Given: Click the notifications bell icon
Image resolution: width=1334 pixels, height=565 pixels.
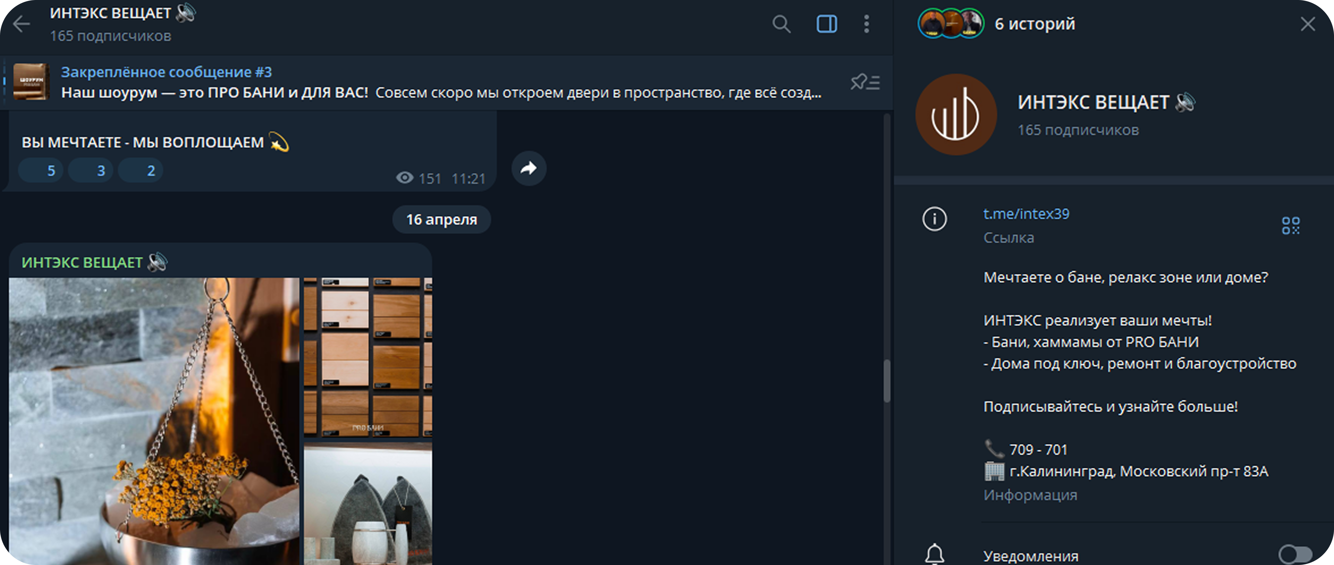Looking at the screenshot, I should tap(934, 554).
